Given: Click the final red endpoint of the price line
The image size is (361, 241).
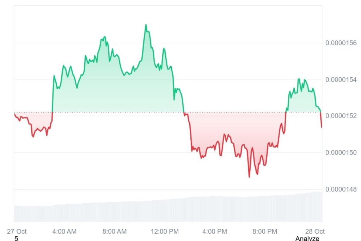Looking at the screenshot, I should click(x=322, y=127).
